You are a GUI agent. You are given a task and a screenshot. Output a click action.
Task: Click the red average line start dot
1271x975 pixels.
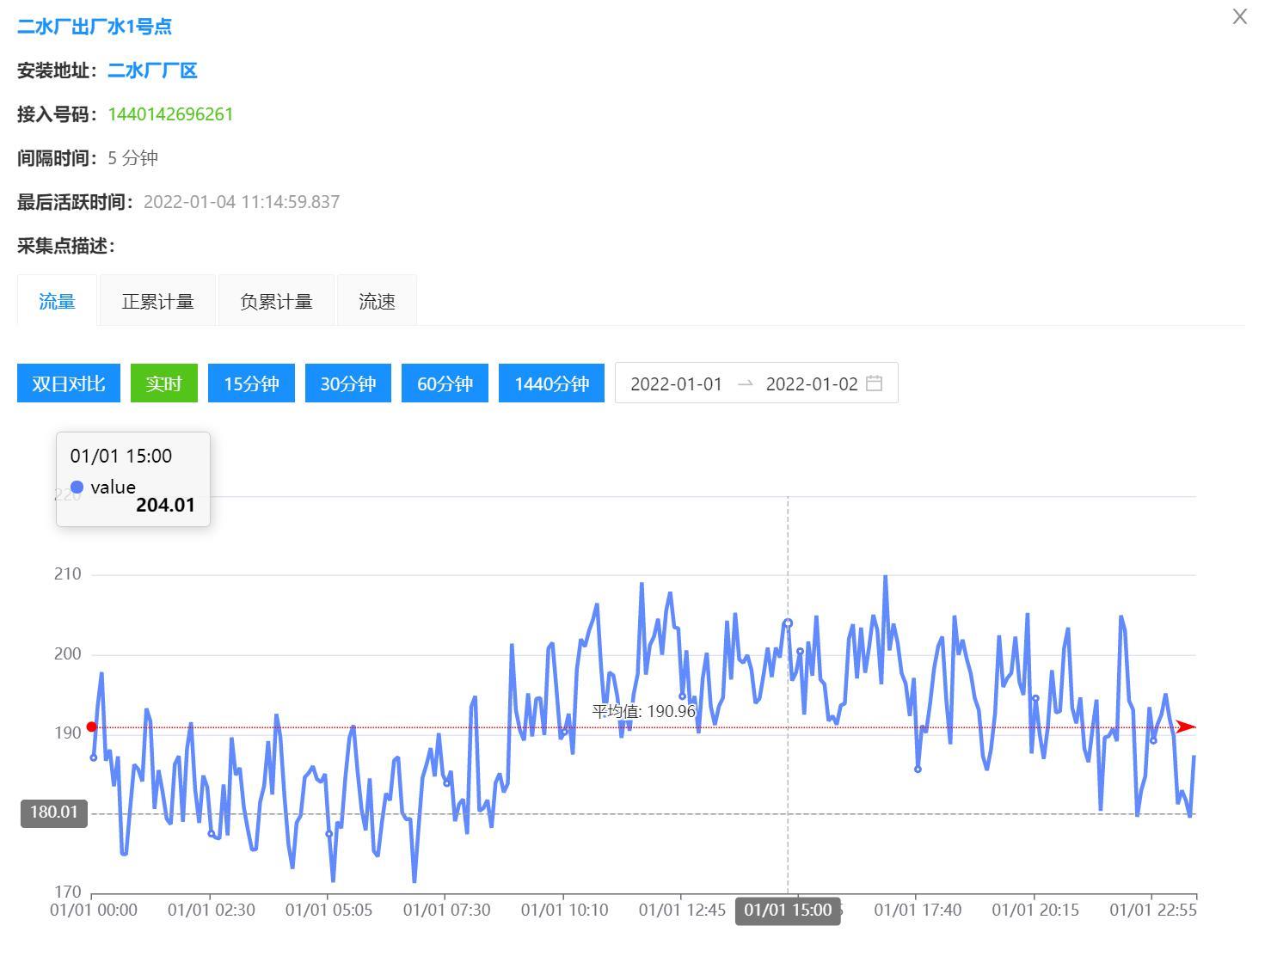click(92, 727)
